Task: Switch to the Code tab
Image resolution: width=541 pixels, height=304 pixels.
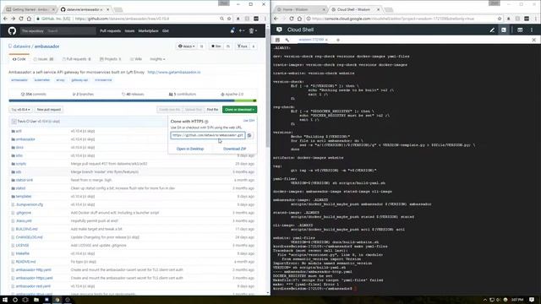Action: [x=19, y=59]
